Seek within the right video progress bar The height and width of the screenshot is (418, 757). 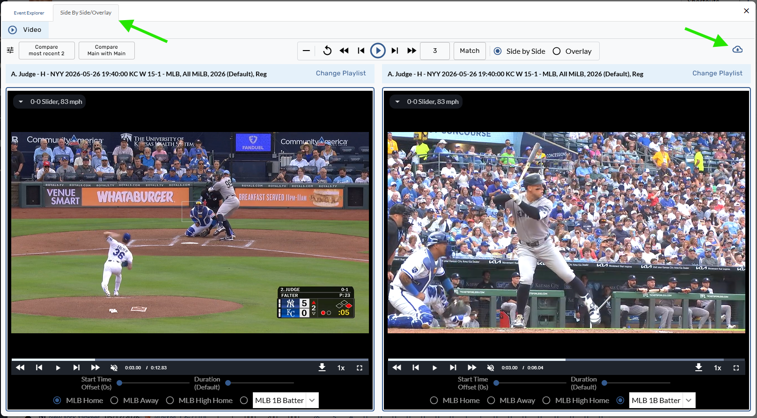(566, 359)
